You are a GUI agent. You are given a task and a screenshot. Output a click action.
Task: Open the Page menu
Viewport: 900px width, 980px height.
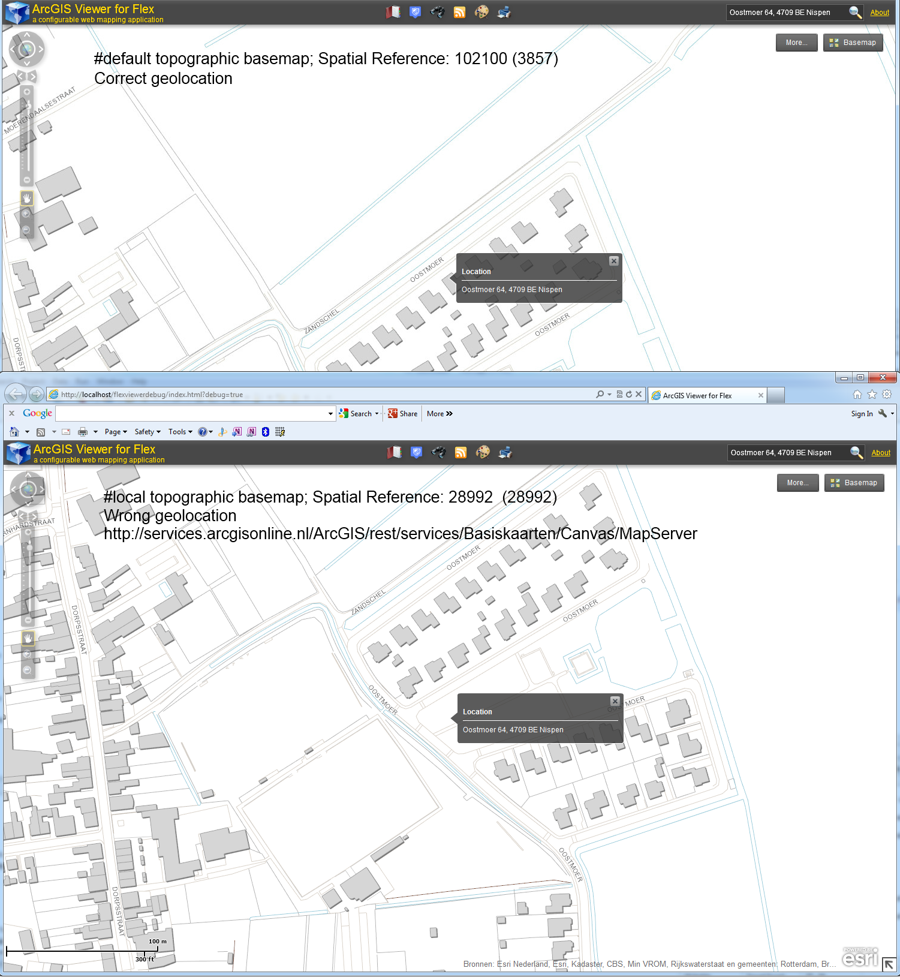pos(116,432)
